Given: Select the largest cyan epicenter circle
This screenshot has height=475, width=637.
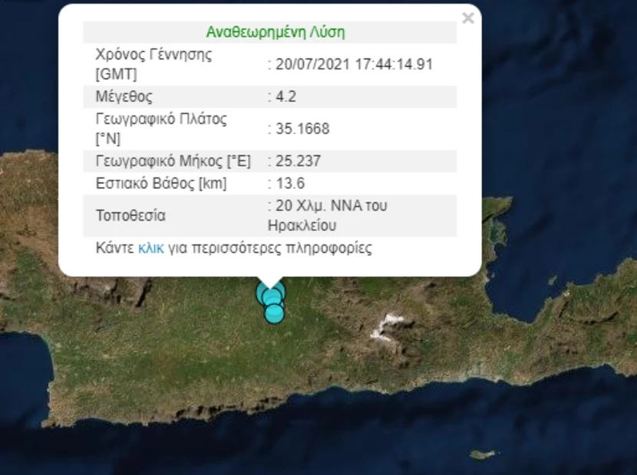Looking at the screenshot, I should (271, 293).
